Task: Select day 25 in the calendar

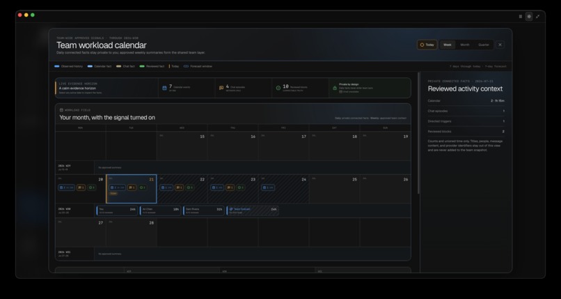Action: click(334, 189)
